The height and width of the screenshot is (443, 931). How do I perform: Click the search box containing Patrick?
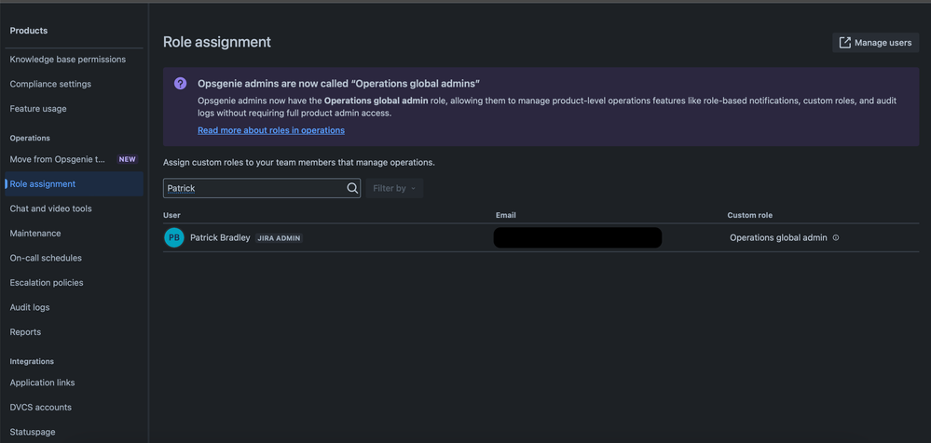pos(262,188)
